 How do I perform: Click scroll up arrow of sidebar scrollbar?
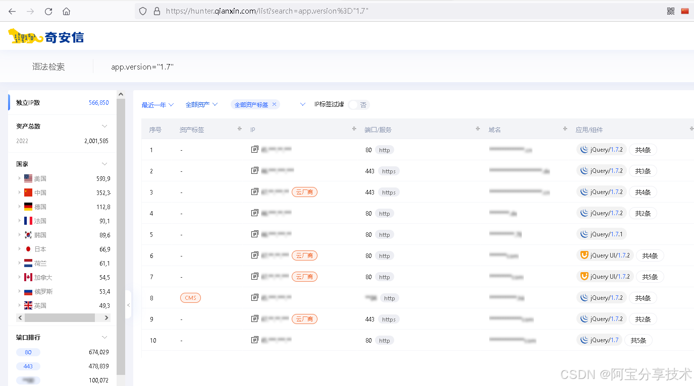[121, 94]
